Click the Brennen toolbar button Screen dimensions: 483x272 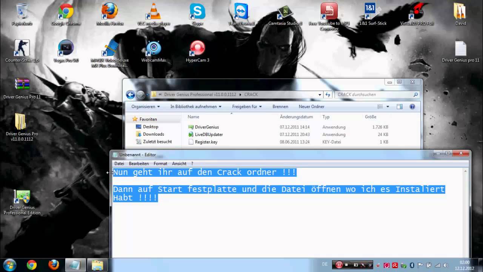pyautogui.click(x=280, y=107)
